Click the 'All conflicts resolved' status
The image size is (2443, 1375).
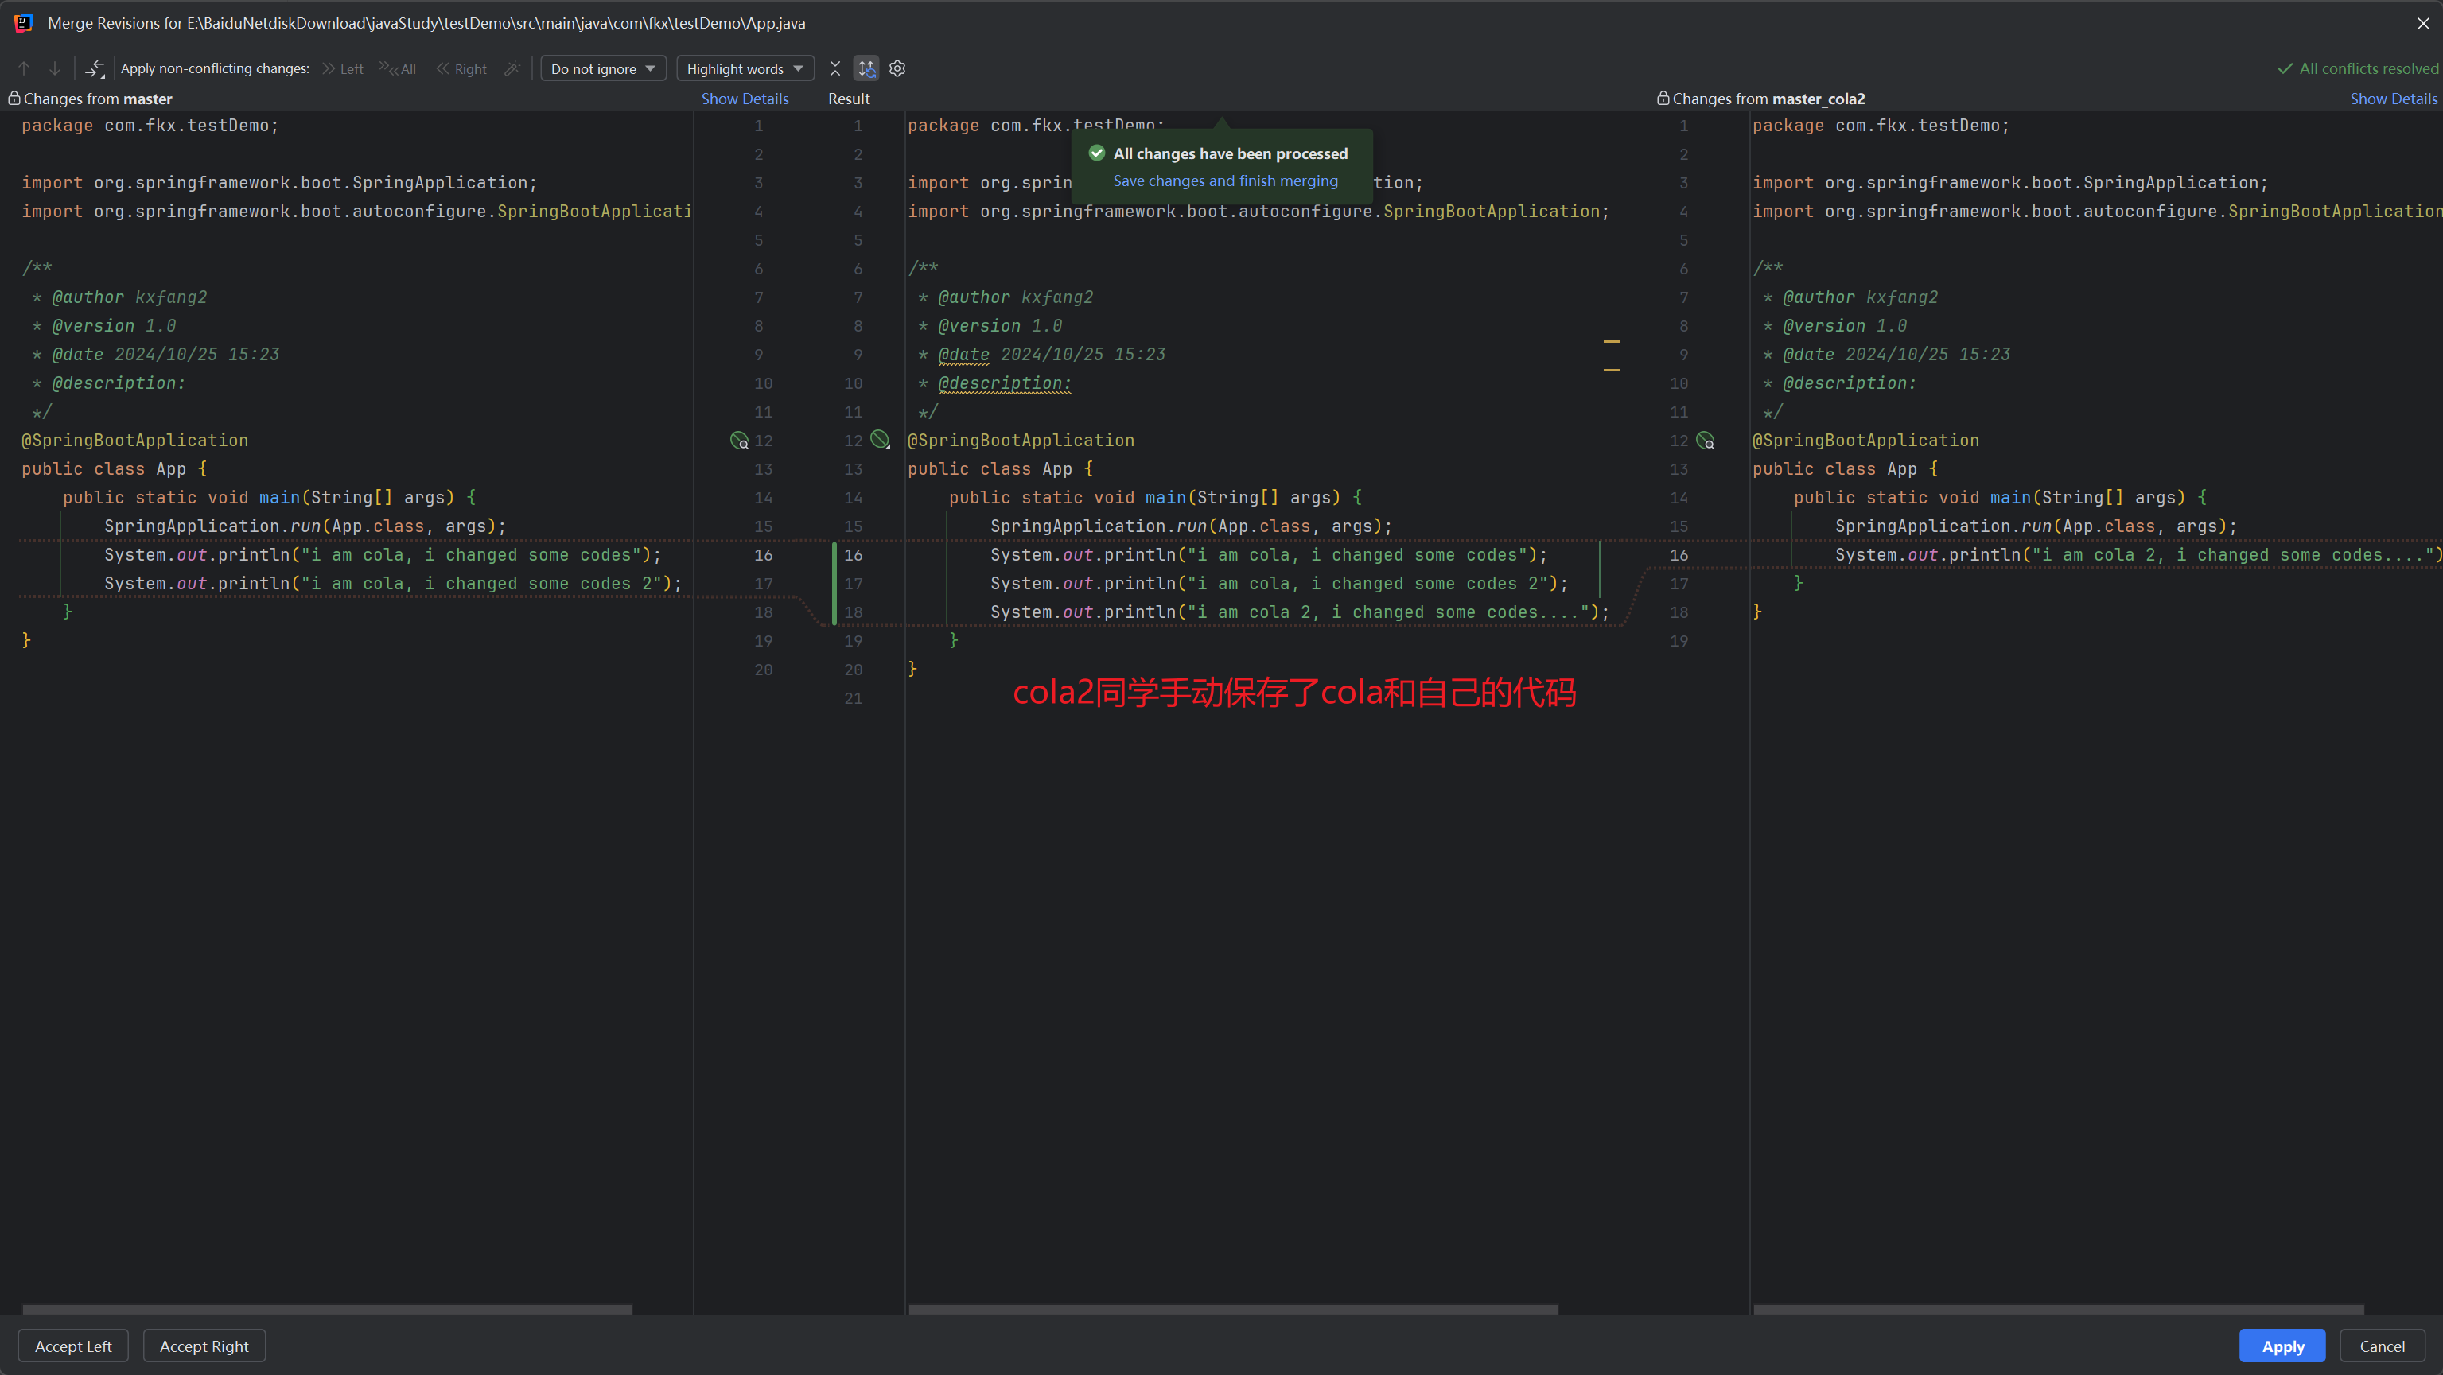click(x=2358, y=68)
